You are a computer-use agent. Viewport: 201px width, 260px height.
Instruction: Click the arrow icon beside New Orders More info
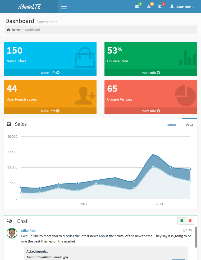coord(58,73)
